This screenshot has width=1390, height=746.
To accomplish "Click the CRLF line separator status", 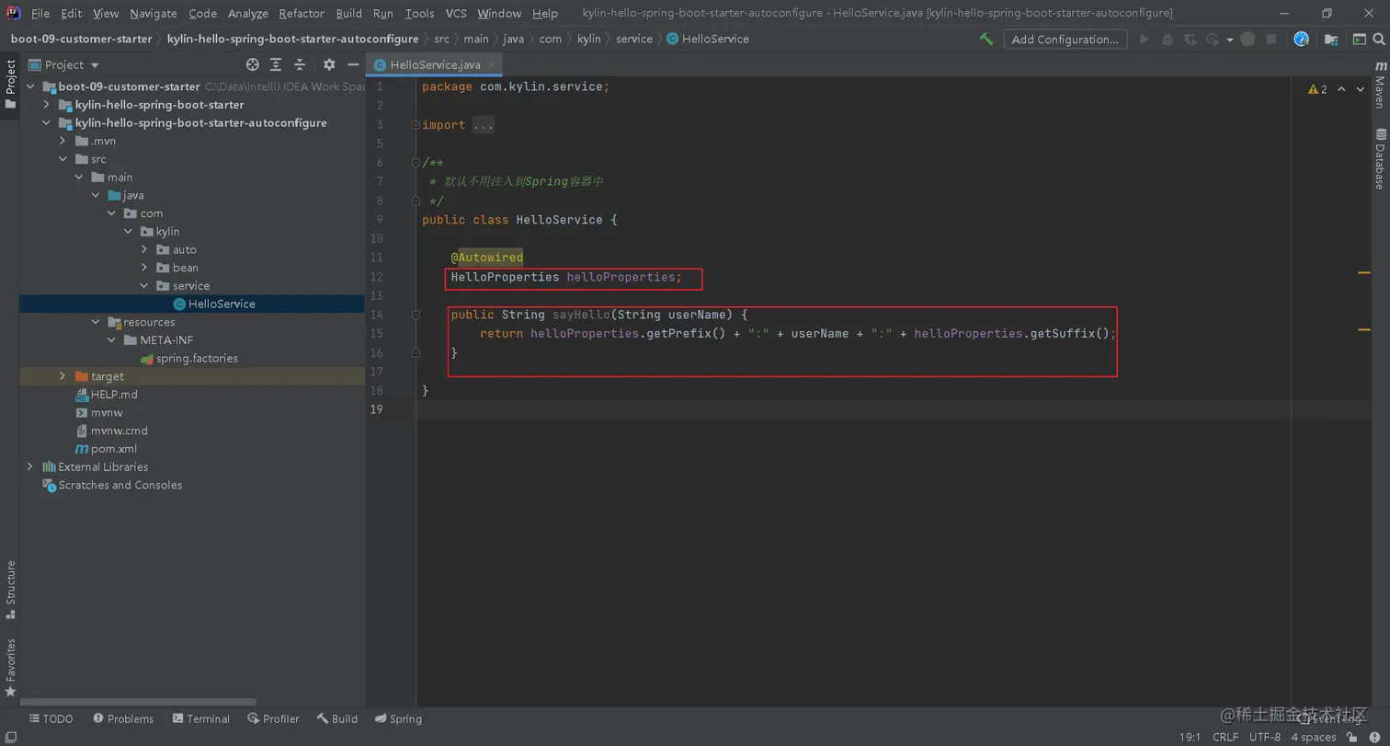I will tap(1225, 737).
